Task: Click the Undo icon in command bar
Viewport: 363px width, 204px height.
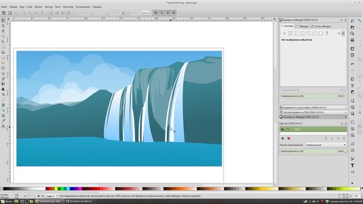Action: [x=352, y=64]
